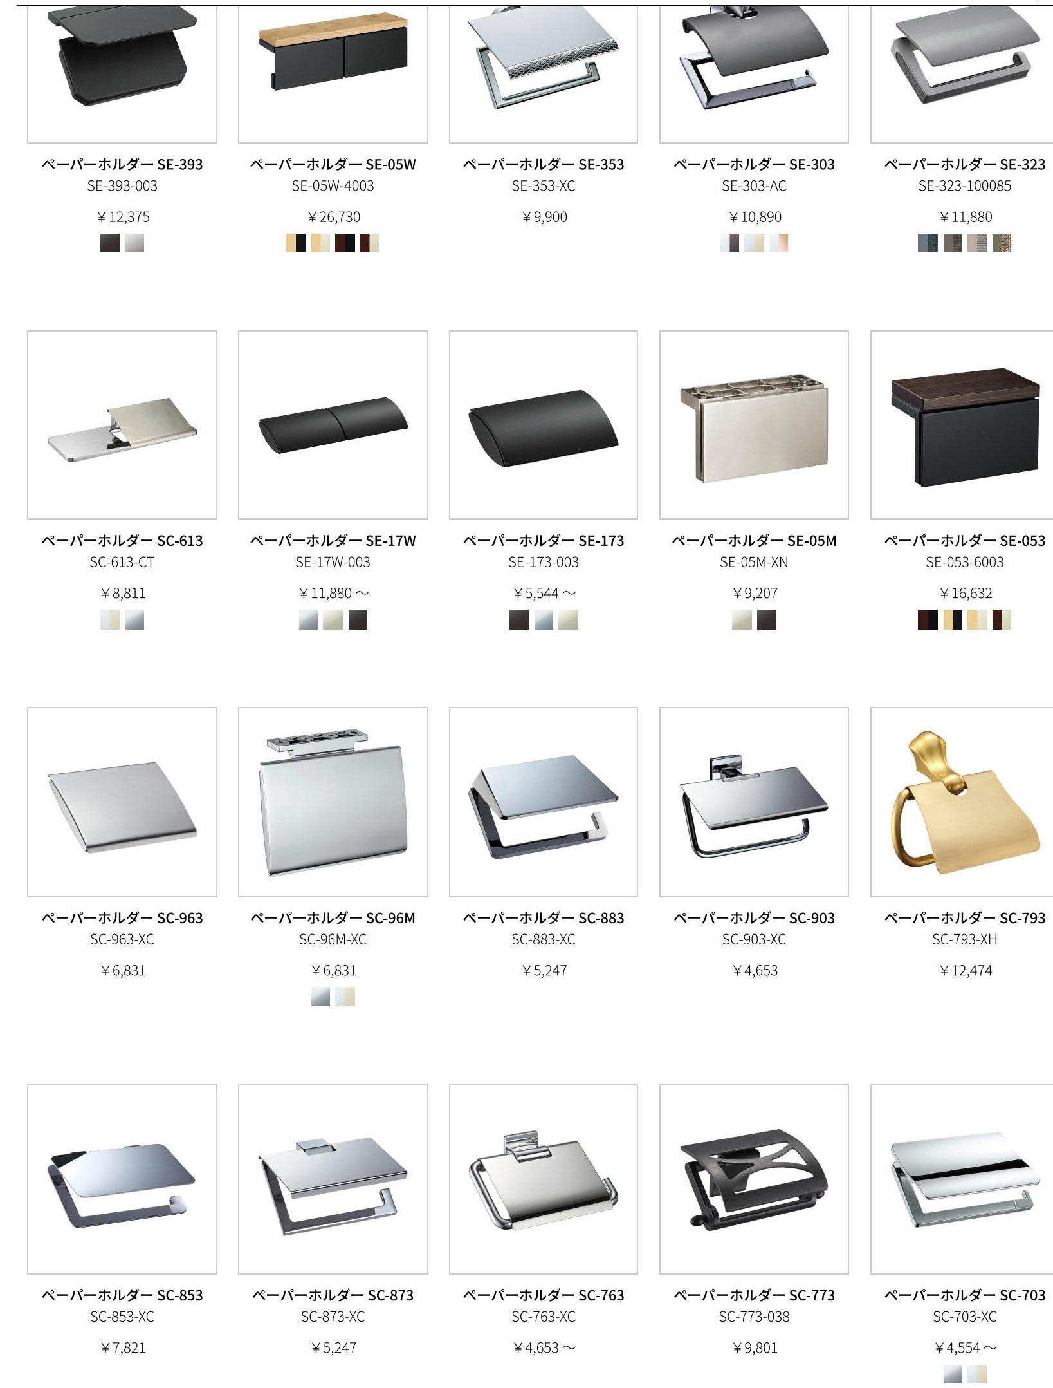Click the ペーパーホルダー SC-963 title
This screenshot has width=1053, height=1388.
(122, 918)
